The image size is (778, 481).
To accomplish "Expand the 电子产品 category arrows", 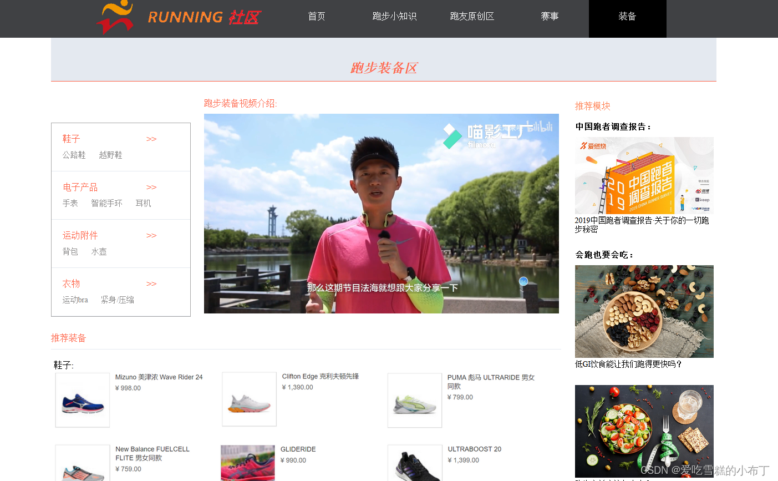I will [151, 188].
